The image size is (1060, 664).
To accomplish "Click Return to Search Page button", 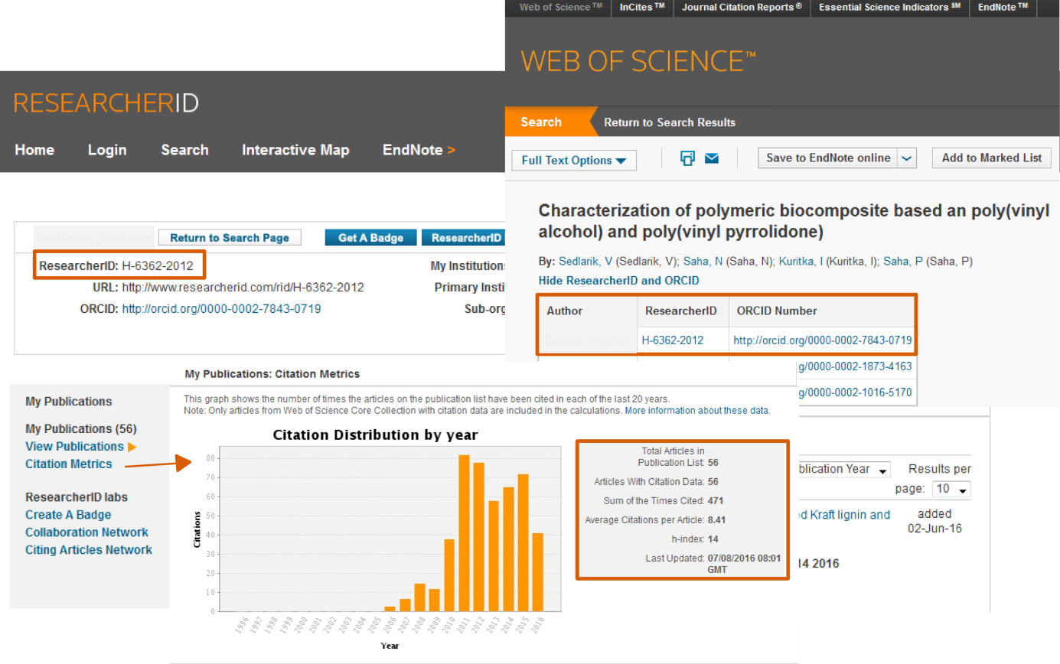I will coord(230,238).
